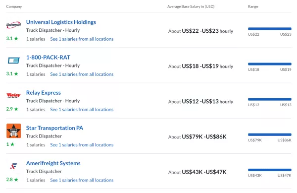Open Star Transportation PA orange star logo
The height and width of the screenshot is (193, 297).
14,131
